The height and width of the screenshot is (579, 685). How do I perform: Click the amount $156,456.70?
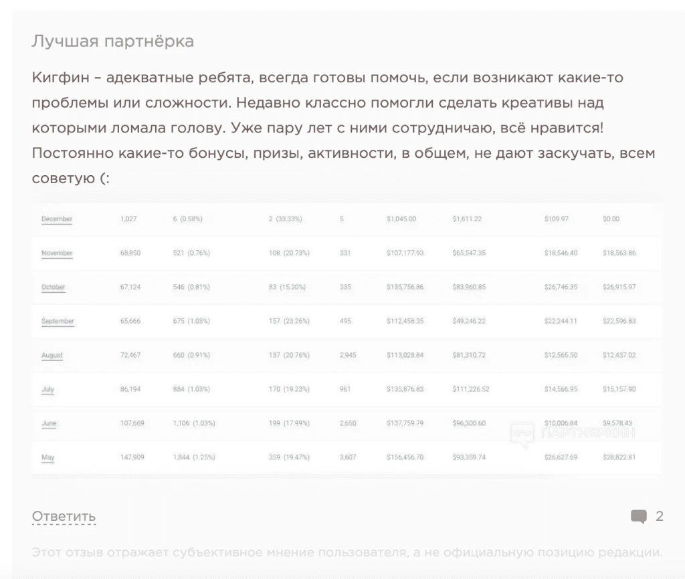[x=405, y=457]
